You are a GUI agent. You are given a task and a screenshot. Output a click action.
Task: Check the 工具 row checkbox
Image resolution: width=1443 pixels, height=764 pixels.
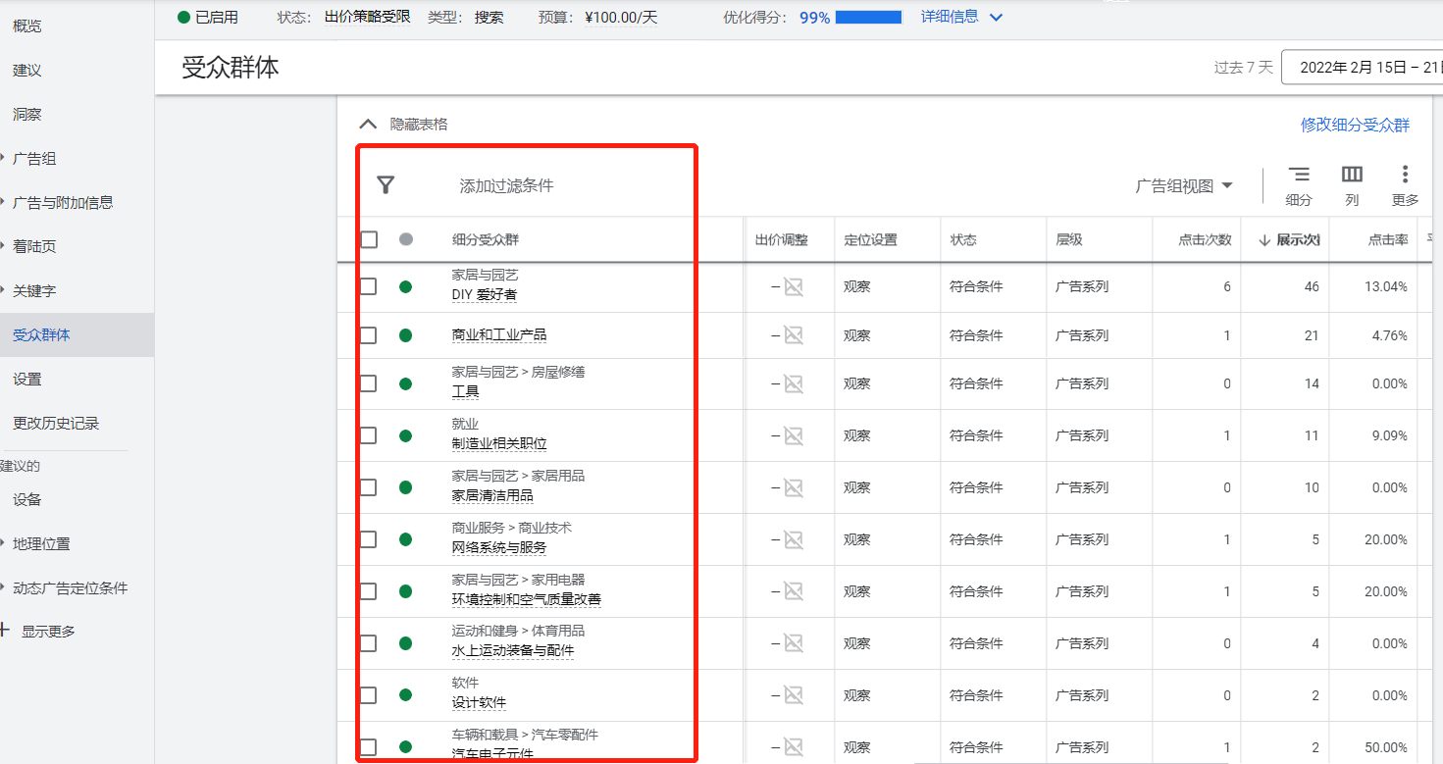click(368, 383)
